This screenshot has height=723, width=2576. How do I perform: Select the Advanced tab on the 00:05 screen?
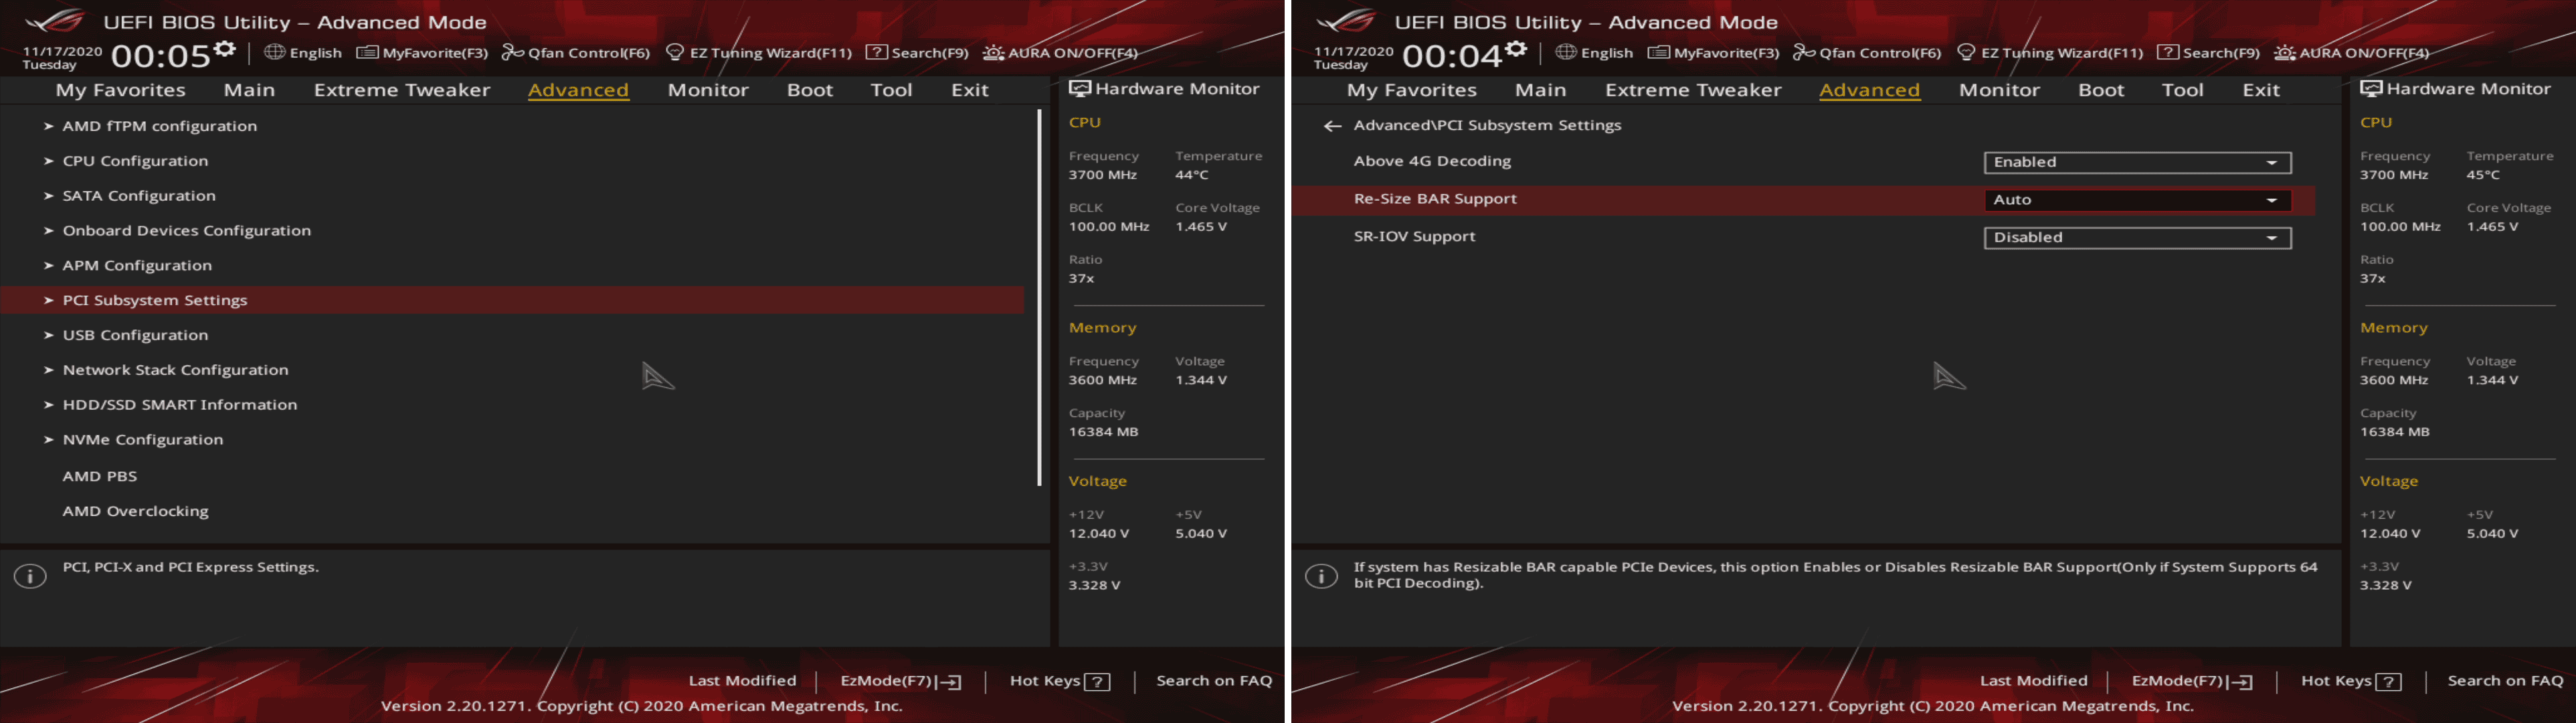click(578, 90)
